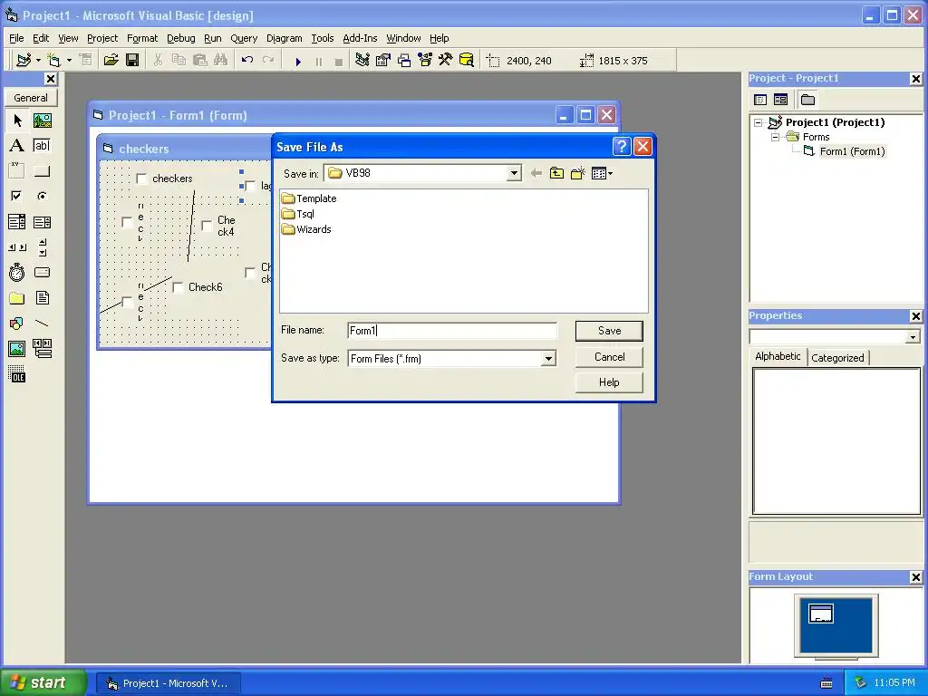Open the Debug menu
Screen dimensions: 928x696
[x=181, y=38]
